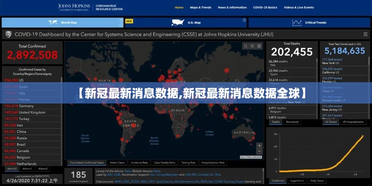The width and height of the screenshot is (372, 186).
Task: Open the 1point3acres data source link
Action: pyautogui.click(x=164, y=182)
